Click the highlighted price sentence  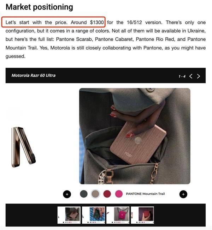[54, 23]
